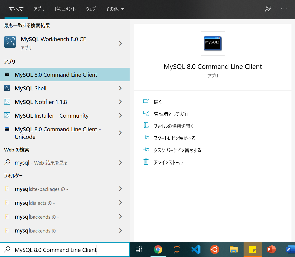Expand MySQL Workbench 8.0 CE chevron
Viewport: 295px width, 257px height.
(121, 43)
